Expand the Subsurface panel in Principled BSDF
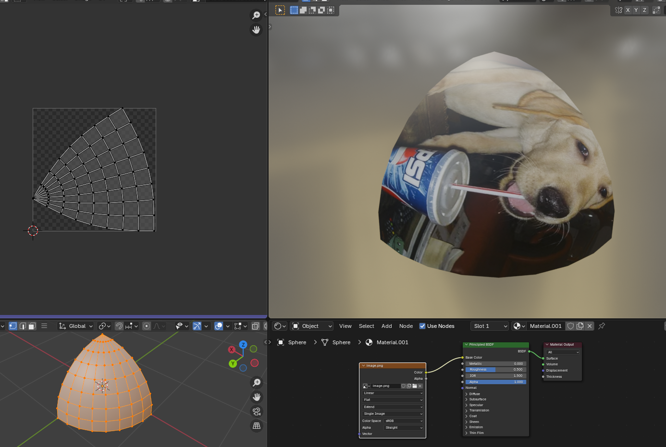This screenshot has height=447, width=666. (477, 399)
